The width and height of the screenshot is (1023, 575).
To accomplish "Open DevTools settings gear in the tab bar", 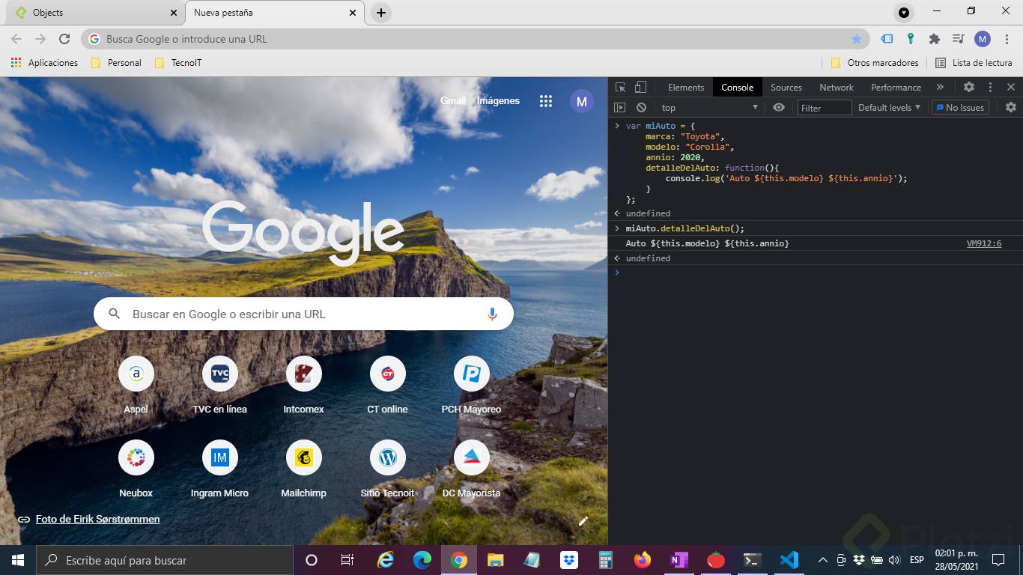I will (969, 87).
